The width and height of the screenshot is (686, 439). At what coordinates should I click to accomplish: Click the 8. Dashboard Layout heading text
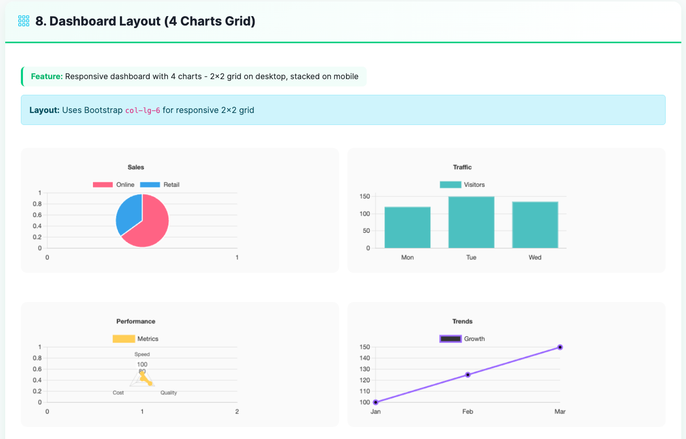(x=145, y=21)
